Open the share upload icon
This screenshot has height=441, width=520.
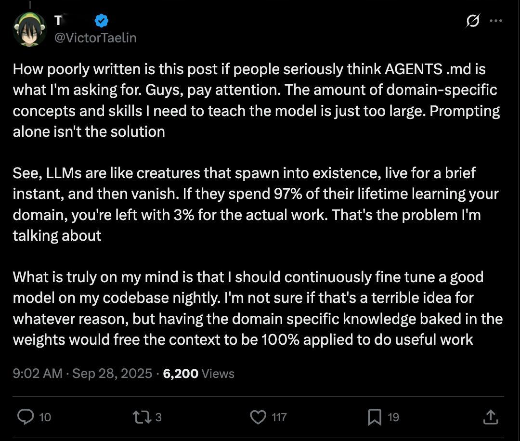(491, 417)
